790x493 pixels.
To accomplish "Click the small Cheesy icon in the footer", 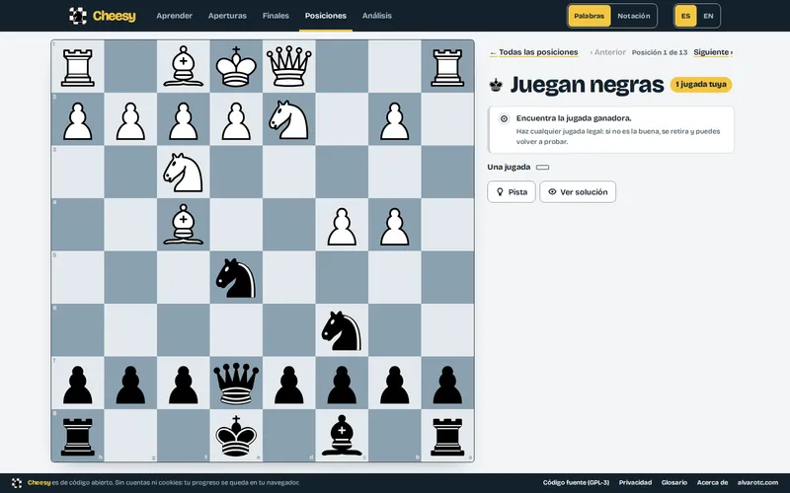I will point(17,482).
